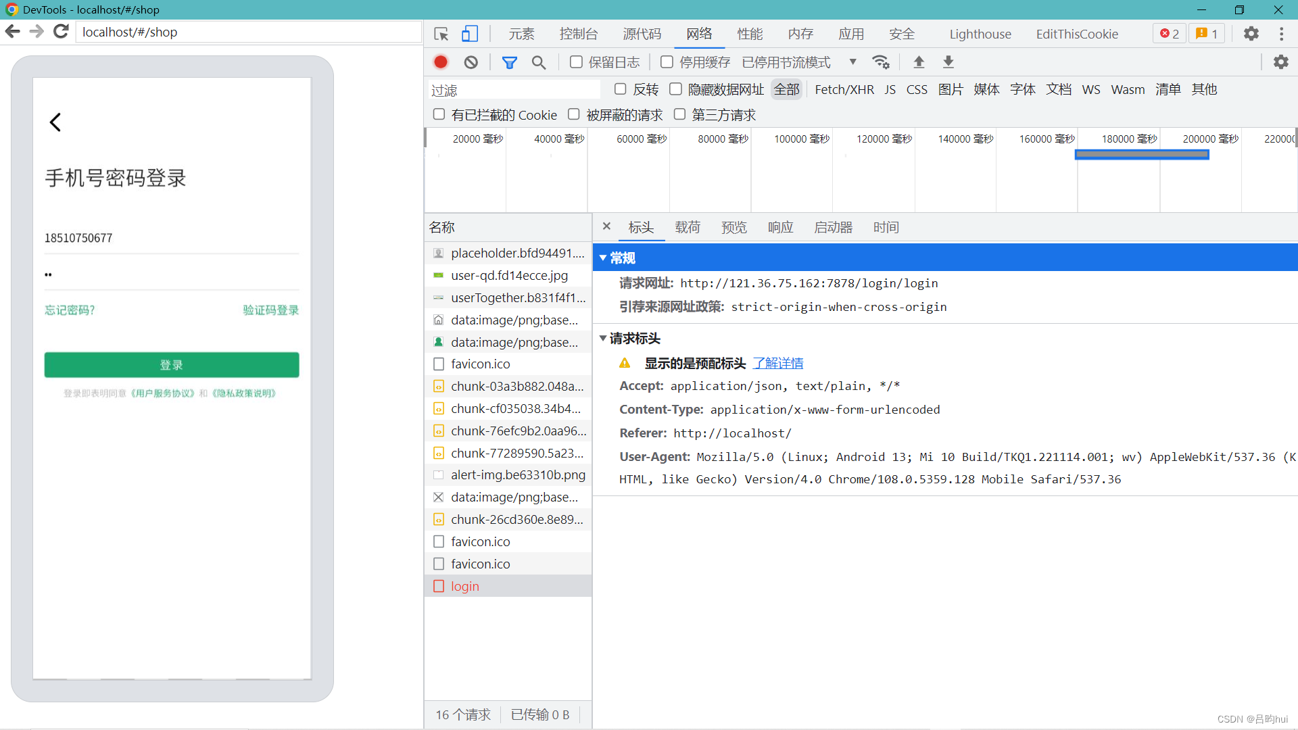Screen dimensions: 1298x730
Task: Check the 停用缓存 checkbox
Action: pos(667,62)
